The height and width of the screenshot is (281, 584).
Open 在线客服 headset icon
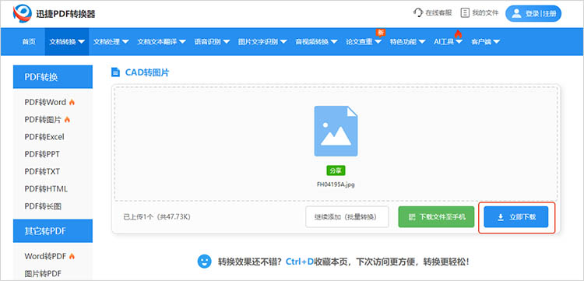pos(418,13)
